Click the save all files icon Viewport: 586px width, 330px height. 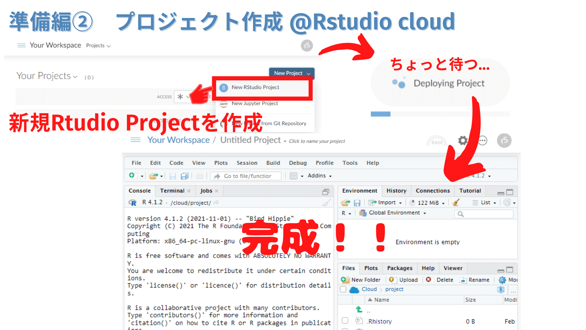pyautogui.click(x=184, y=176)
